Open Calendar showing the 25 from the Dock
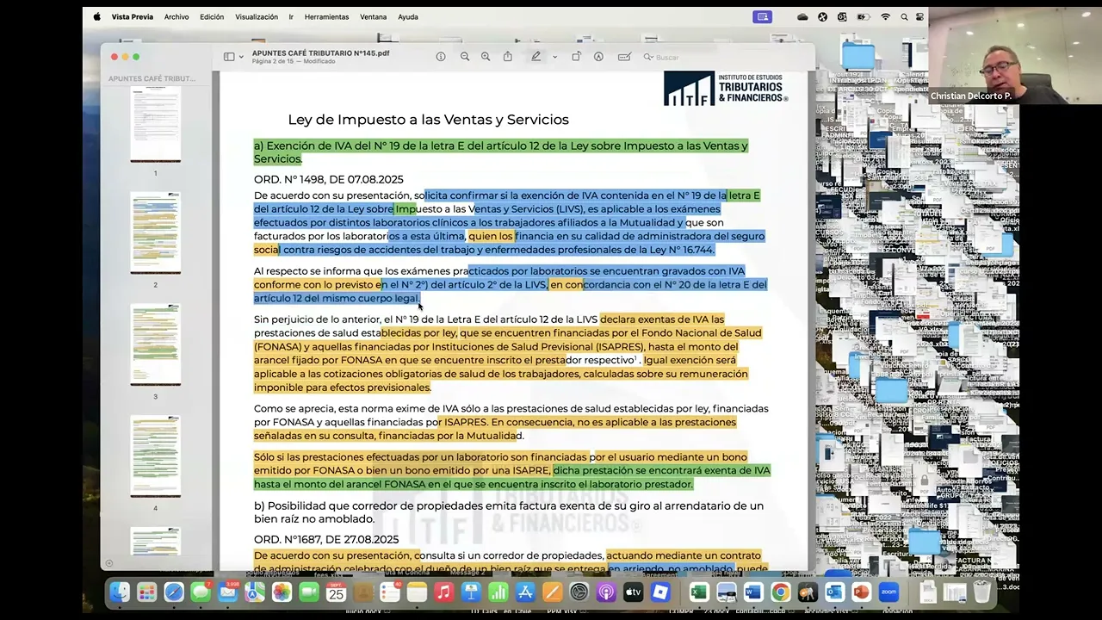The image size is (1102, 620). click(336, 592)
